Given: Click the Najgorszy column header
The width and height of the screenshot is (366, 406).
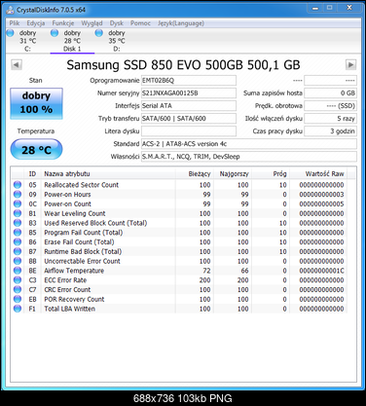Looking at the screenshot, I should pos(233,174).
